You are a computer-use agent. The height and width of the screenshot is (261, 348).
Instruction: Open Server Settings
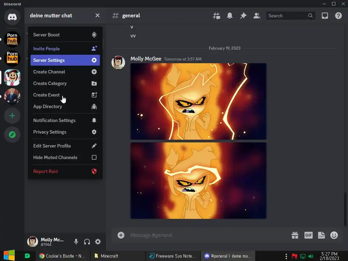click(65, 60)
